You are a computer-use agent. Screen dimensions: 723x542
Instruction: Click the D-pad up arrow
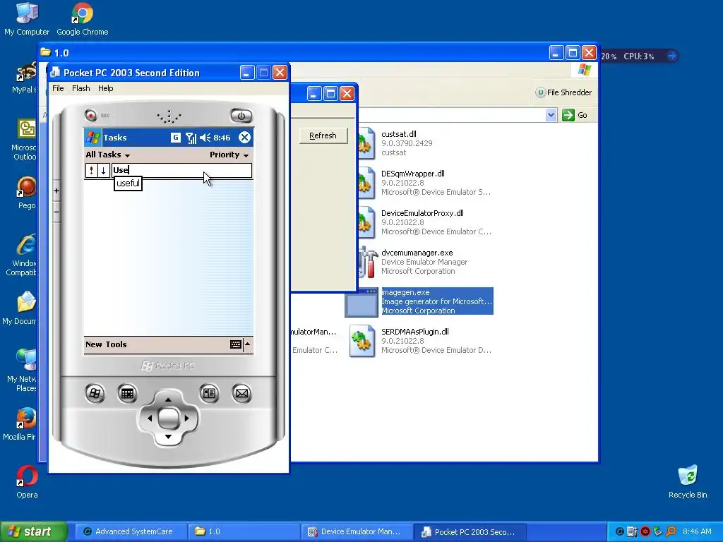pos(168,399)
